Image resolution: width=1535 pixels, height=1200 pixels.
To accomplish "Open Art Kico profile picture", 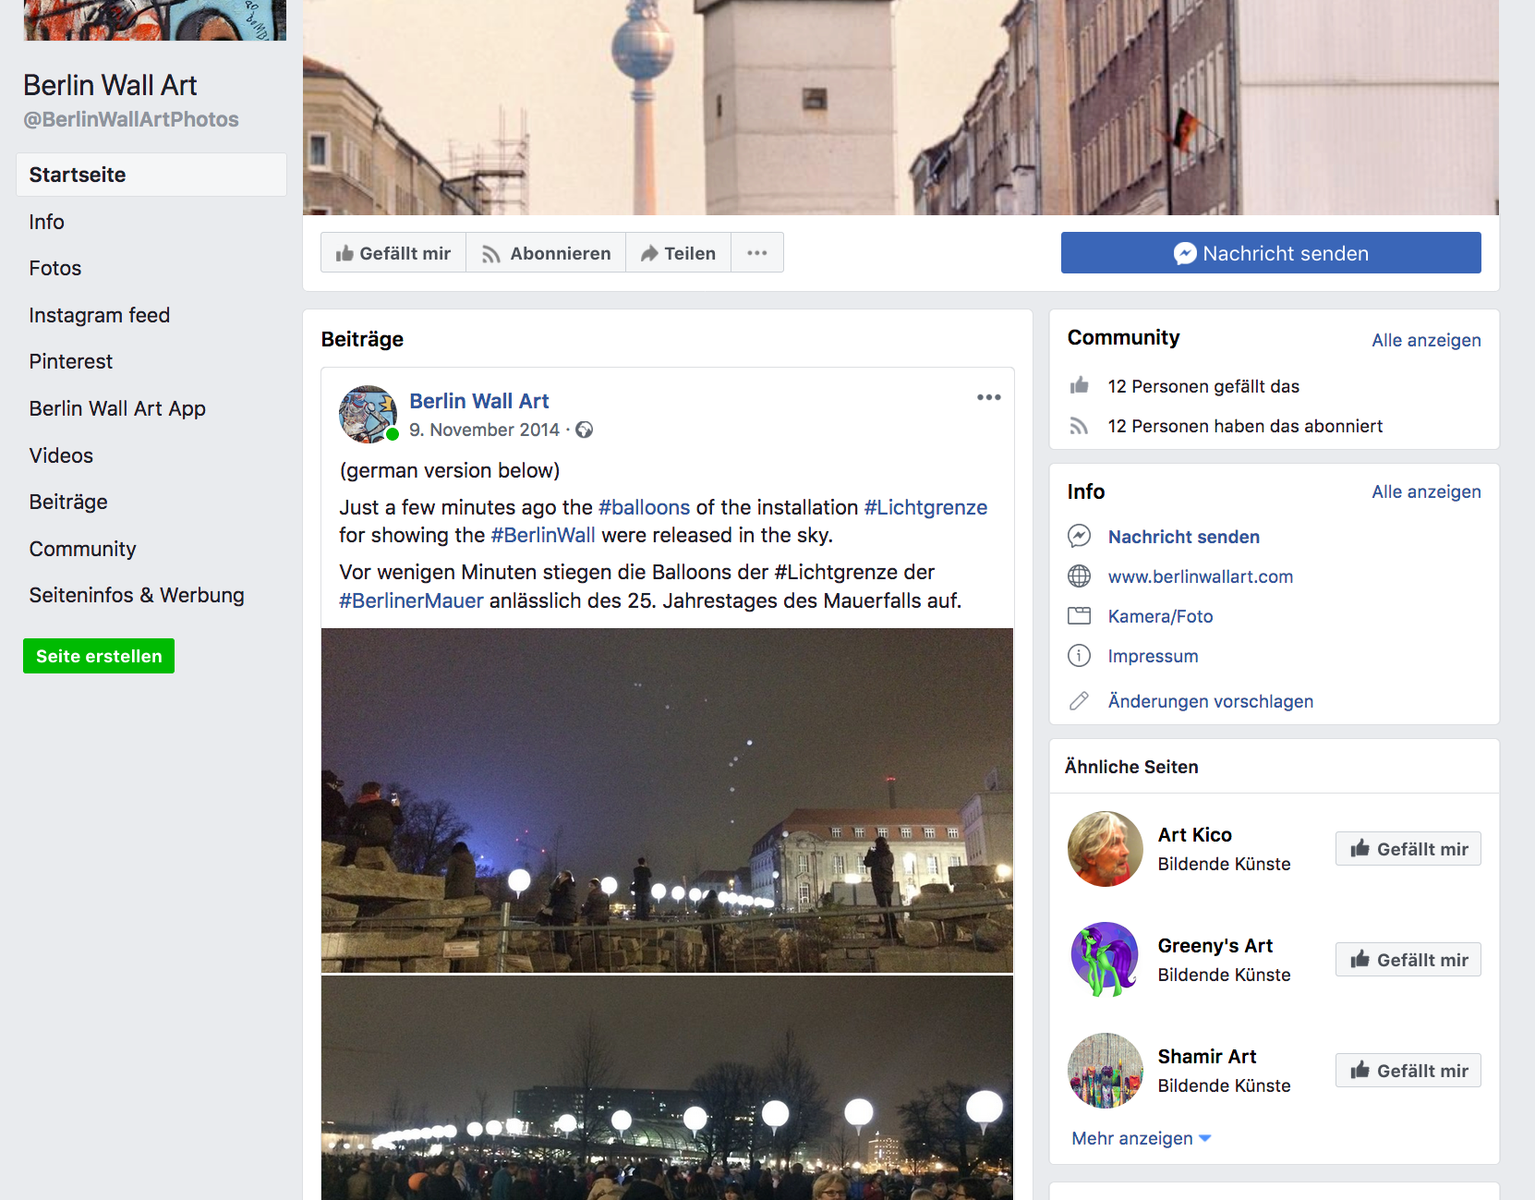I will coord(1106,849).
